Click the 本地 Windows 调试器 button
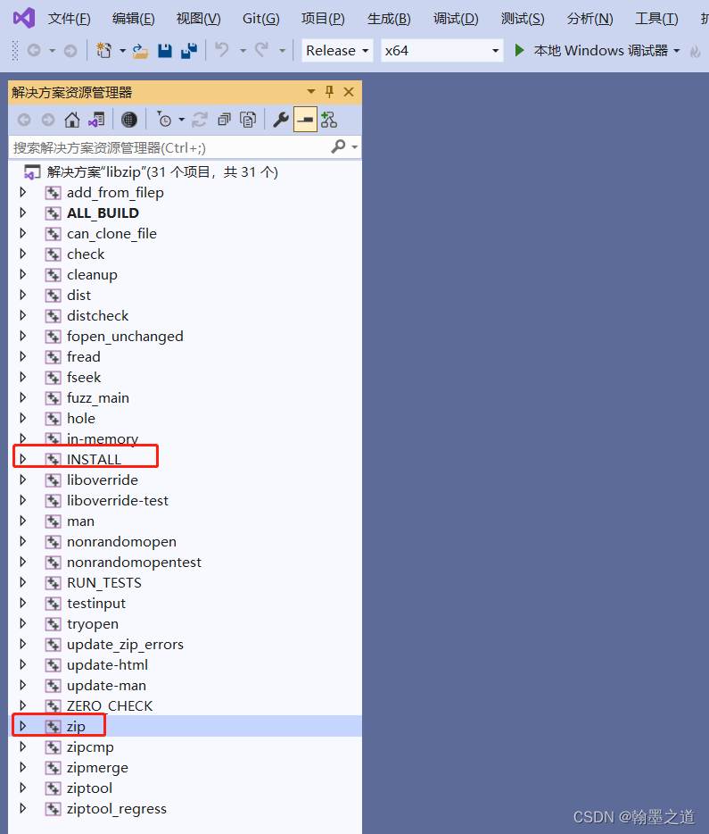Screen dimensions: 709x834 (590, 51)
